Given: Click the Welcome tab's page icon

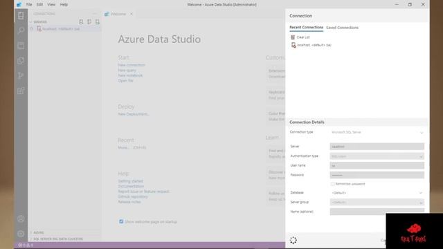Looking at the screenshot, I should coord(107,14).
